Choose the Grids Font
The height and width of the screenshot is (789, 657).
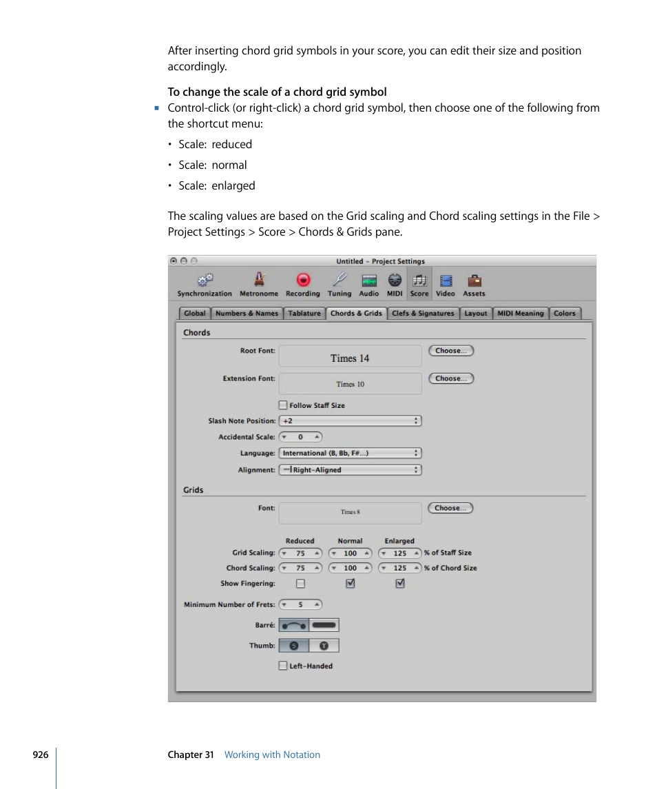pyautogui.click(x=451, y=508)
